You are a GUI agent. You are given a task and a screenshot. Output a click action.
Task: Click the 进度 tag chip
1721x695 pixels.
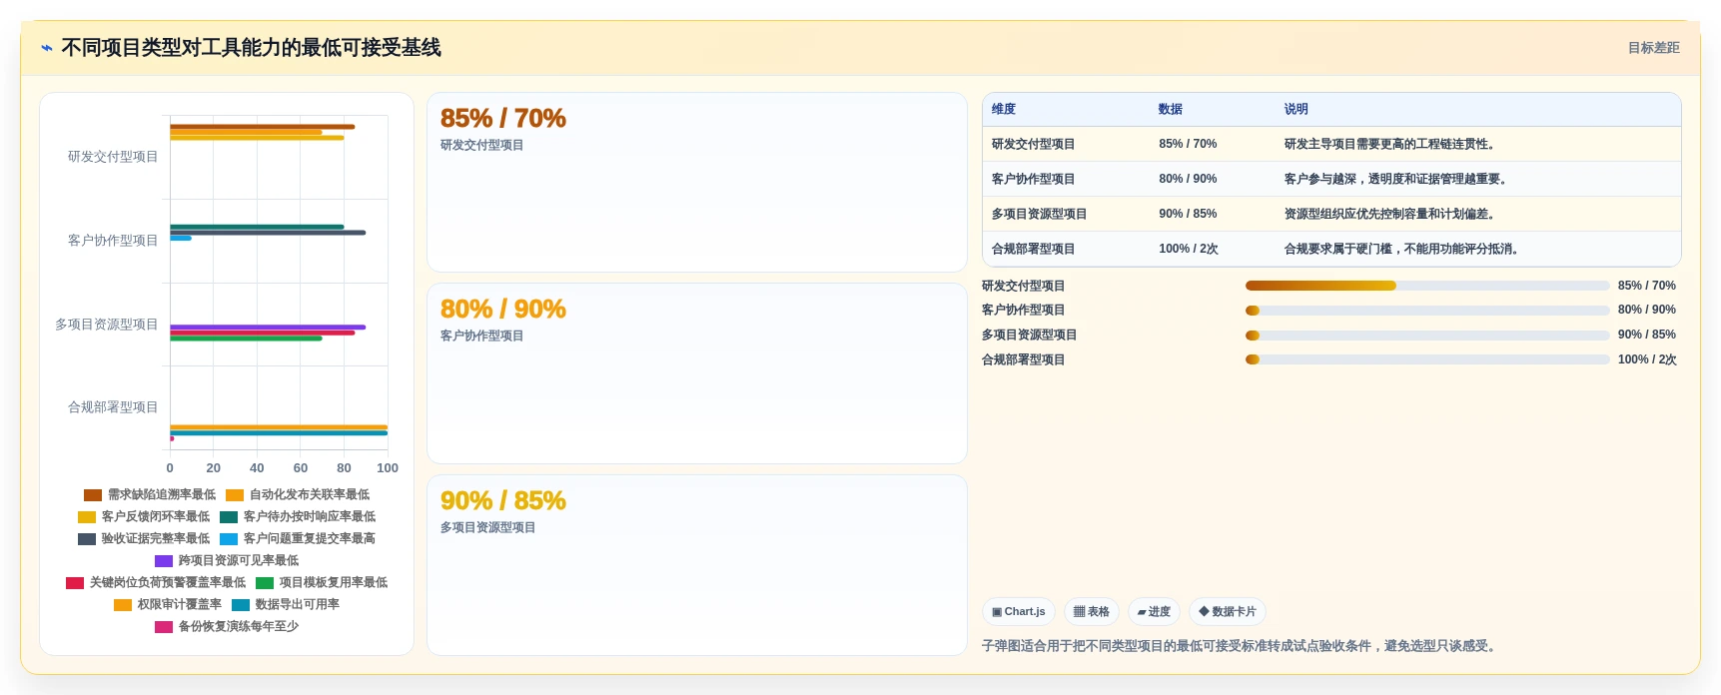tap(1154, 611)
